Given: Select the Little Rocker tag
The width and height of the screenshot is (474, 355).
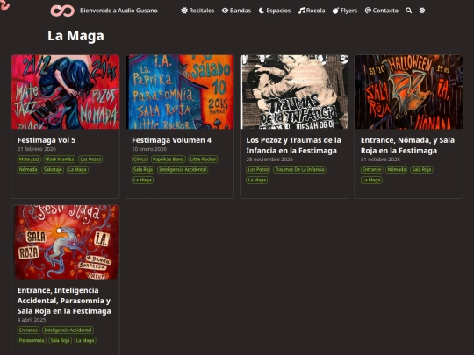Looking at the screenshot, I should pos(203,160).
